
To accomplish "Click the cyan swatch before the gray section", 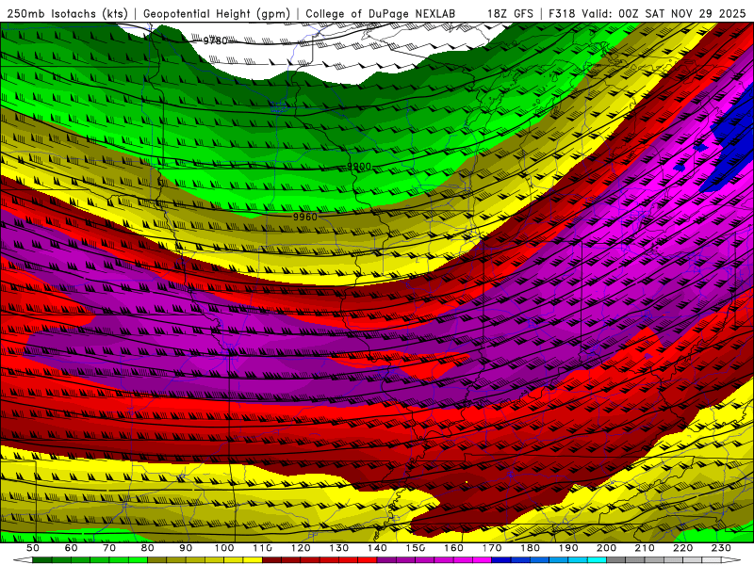I will click(597, 559).
